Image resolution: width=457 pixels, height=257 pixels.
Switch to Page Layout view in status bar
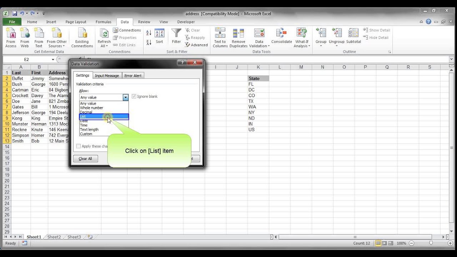[x=385, y=243]
